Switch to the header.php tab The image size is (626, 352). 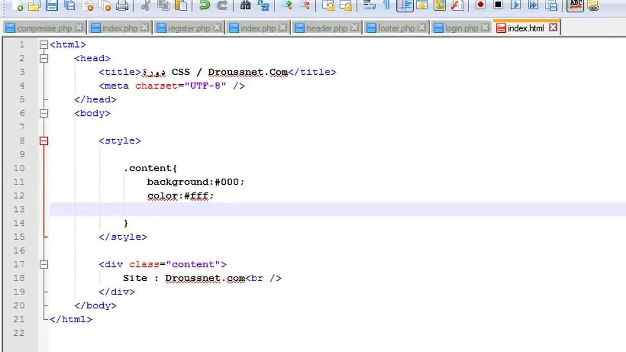click(327, 28)
